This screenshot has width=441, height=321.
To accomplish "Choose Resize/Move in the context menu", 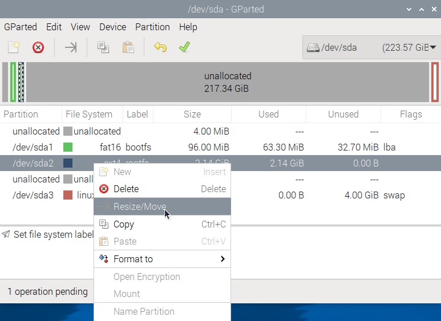I will [162, 206].
